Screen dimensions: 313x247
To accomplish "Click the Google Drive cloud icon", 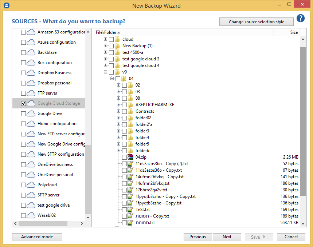I will (x=31, y=113).
